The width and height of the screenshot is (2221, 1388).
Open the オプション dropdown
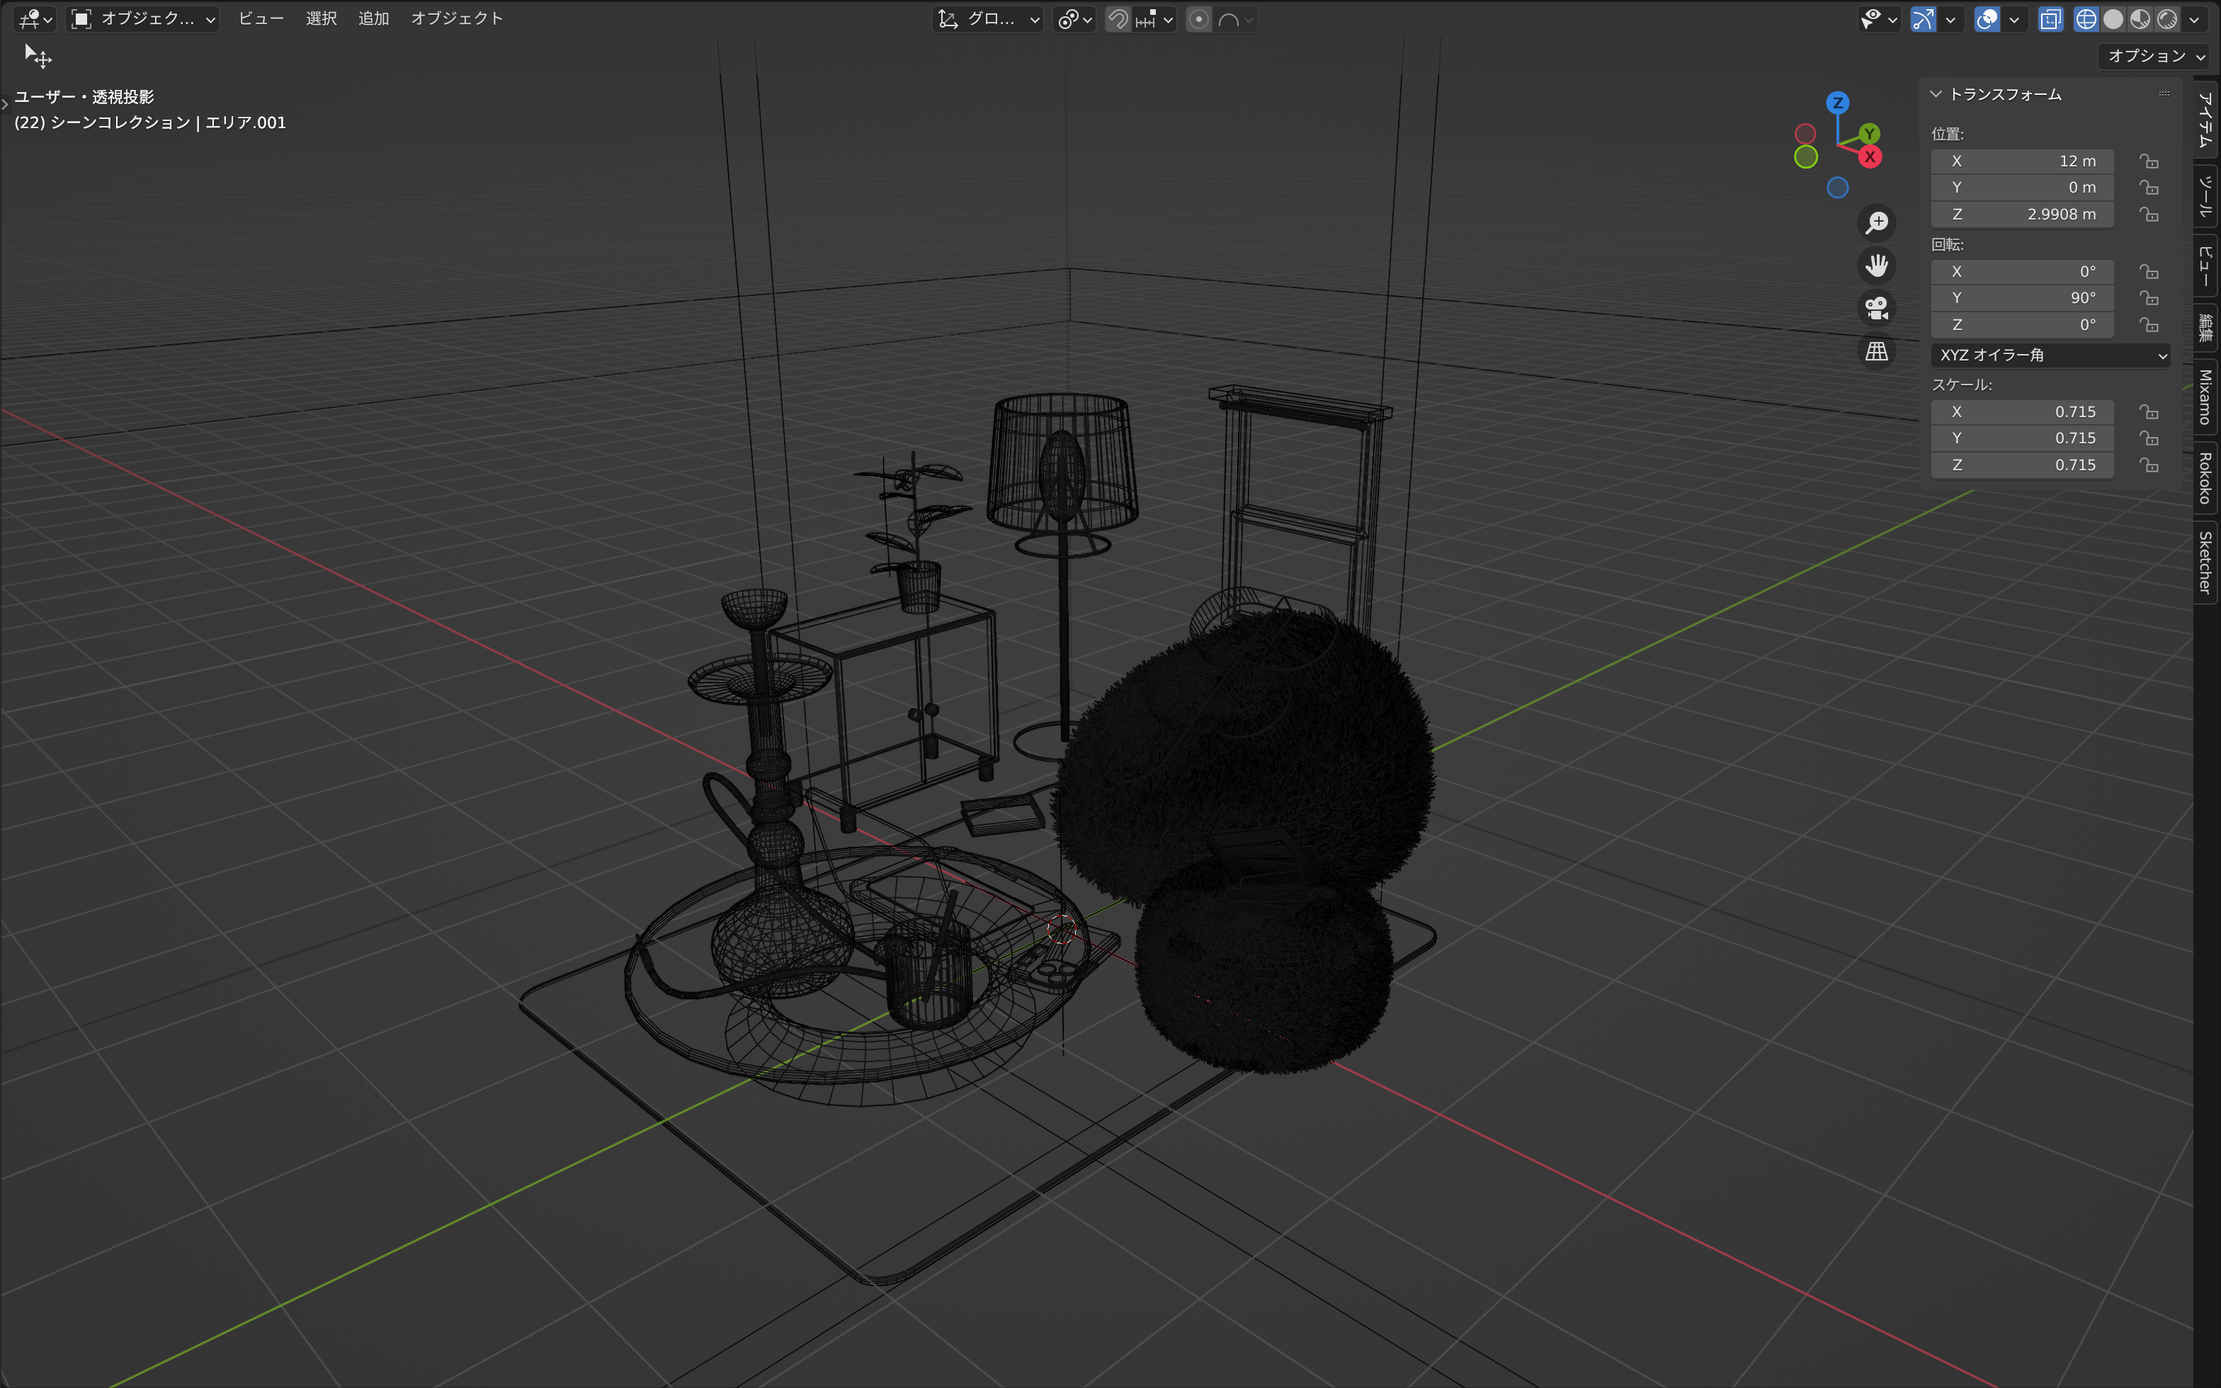pyautogui.click(x=2153, y=56)
